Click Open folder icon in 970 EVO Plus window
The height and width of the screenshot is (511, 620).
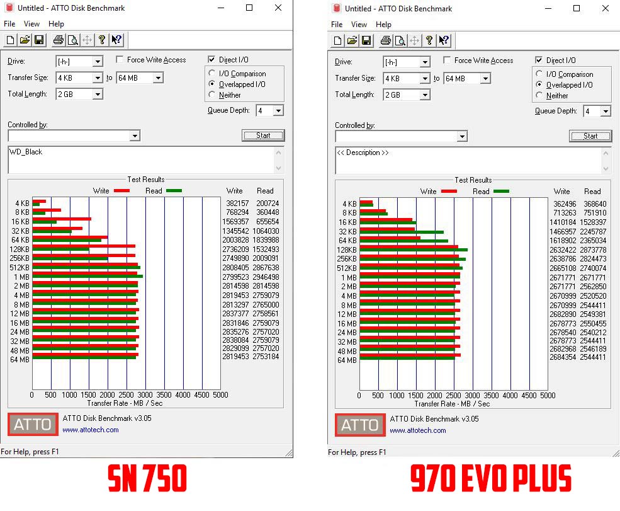pos(352,40)
